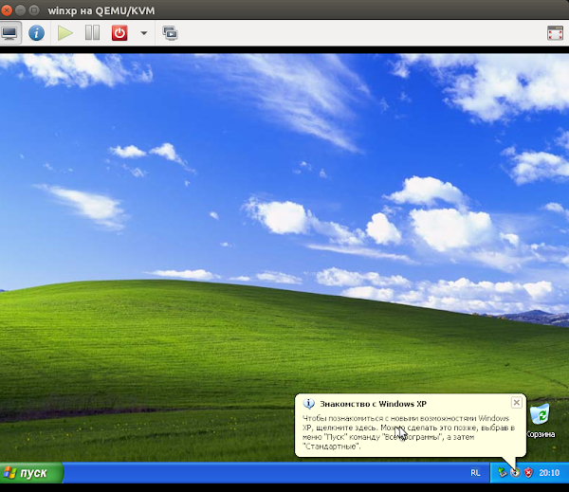Open the red Security Center shield icon
This screenshot has height=492, width=569.
[x=528, y=472]
